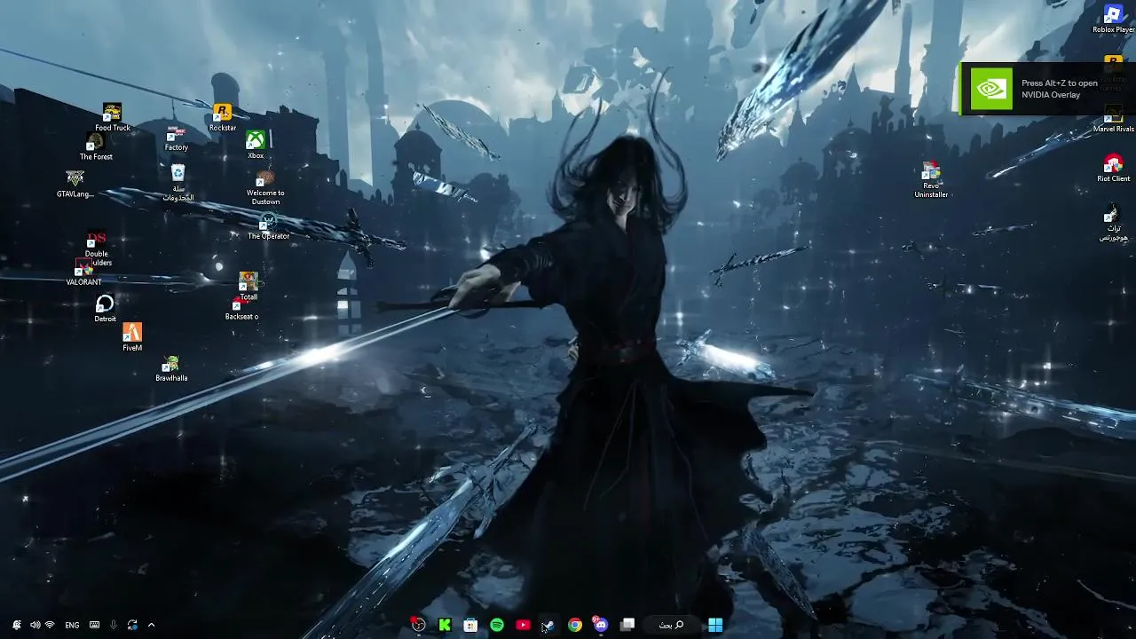
Task: Click the Factory game shortcut
Action: (x=176, y=138)
